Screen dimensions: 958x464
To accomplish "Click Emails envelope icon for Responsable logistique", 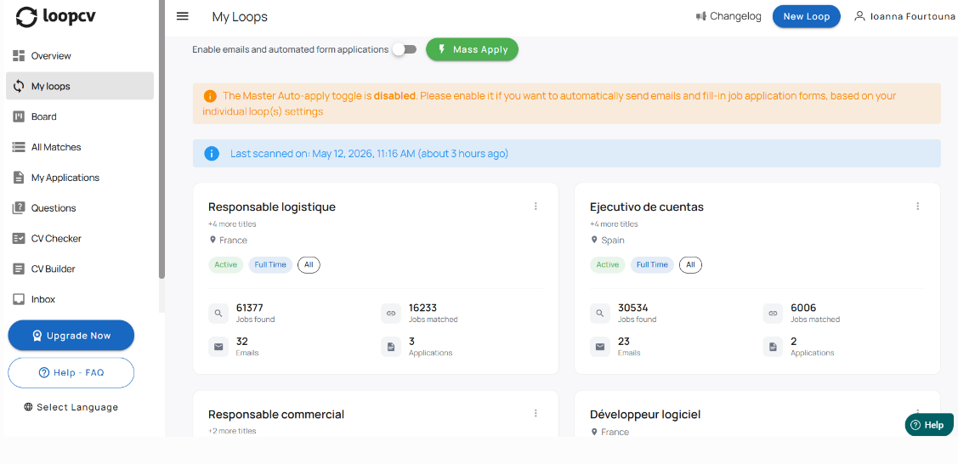I will [x=218, y=347].
